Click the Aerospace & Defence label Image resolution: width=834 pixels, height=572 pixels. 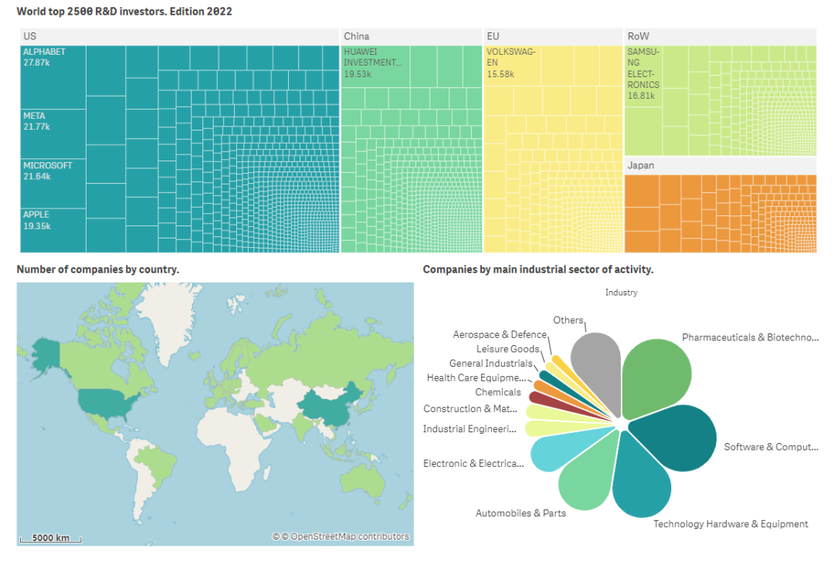click(x=500, y=334)
